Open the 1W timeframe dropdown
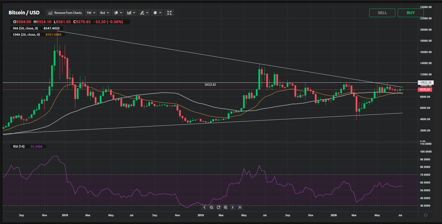The image size is (442, 224). click(x=91, y=13)
